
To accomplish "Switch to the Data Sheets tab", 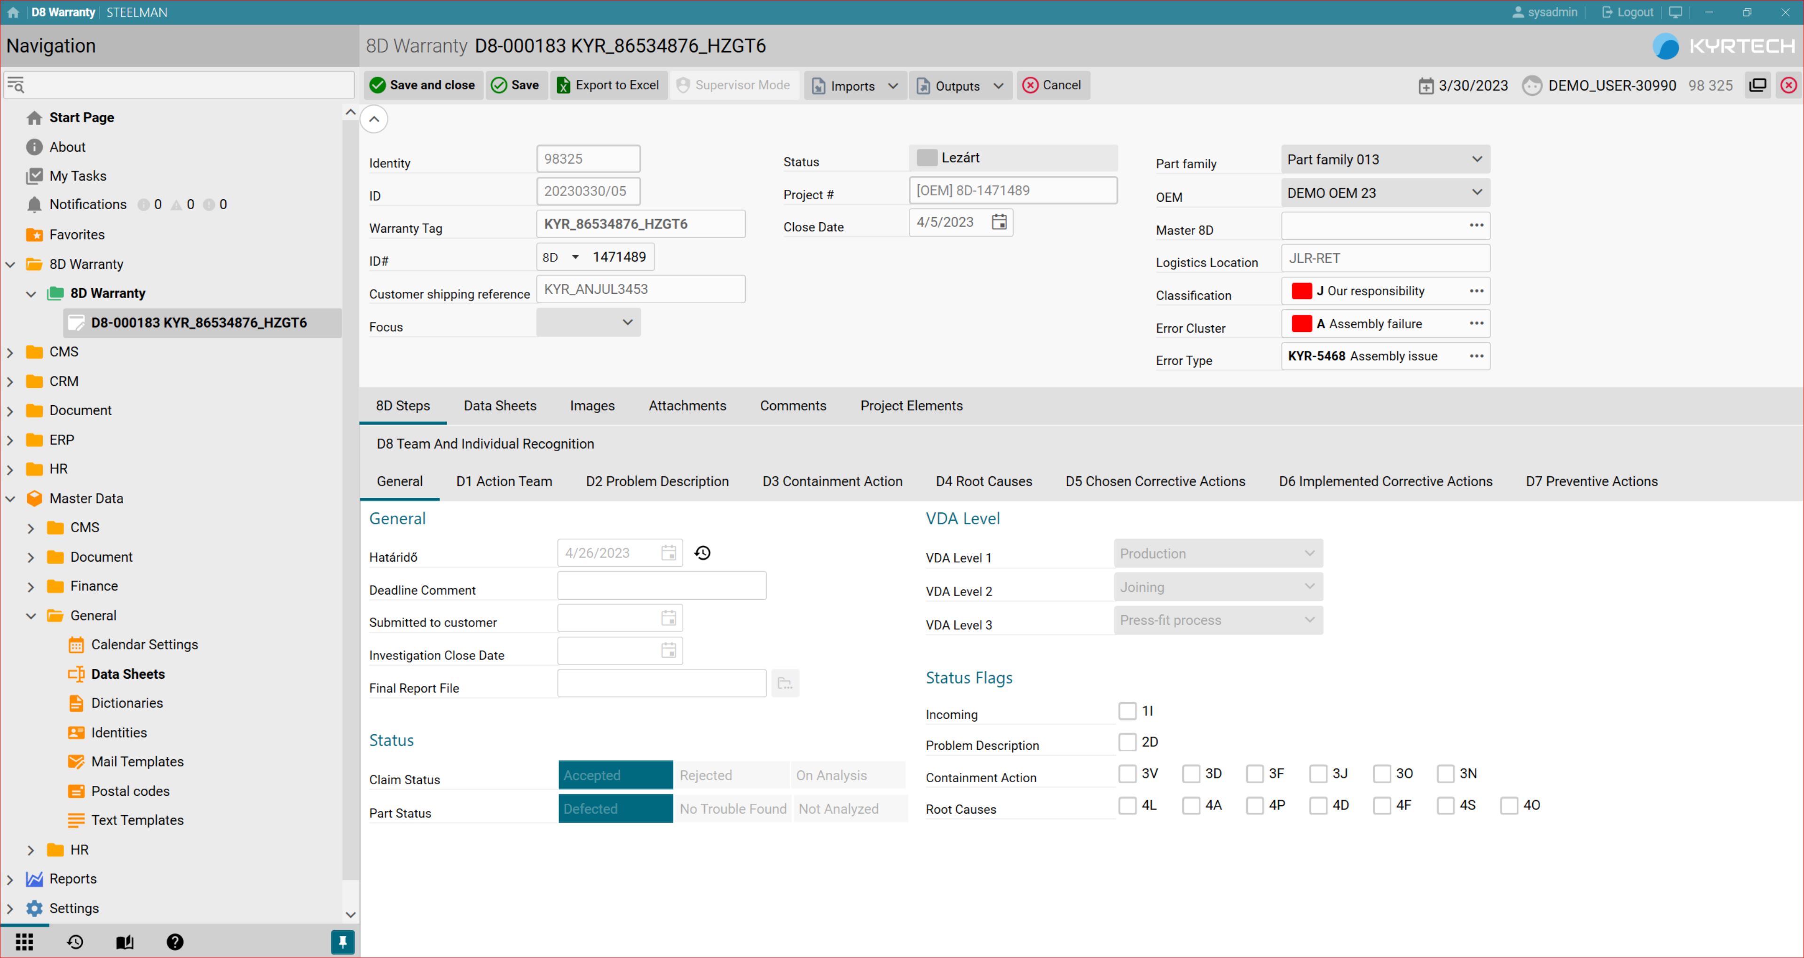I will pos(499,406).
